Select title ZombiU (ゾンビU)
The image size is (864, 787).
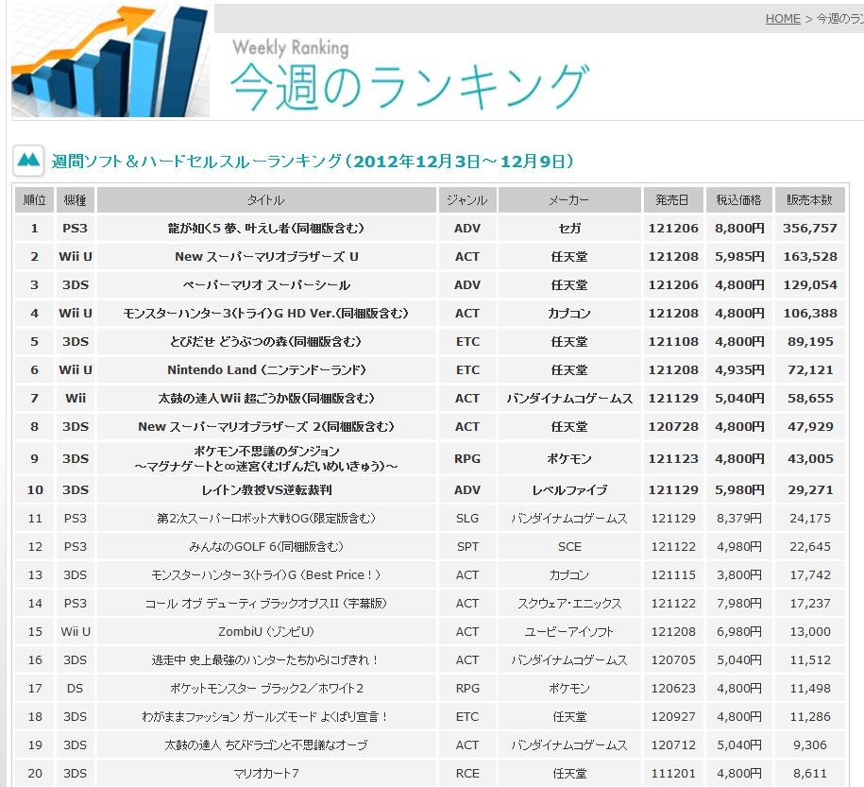pos(266,631)
